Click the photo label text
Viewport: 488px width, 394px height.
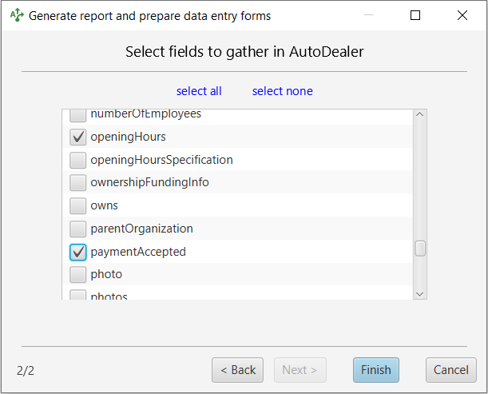(x=106, y=275)
